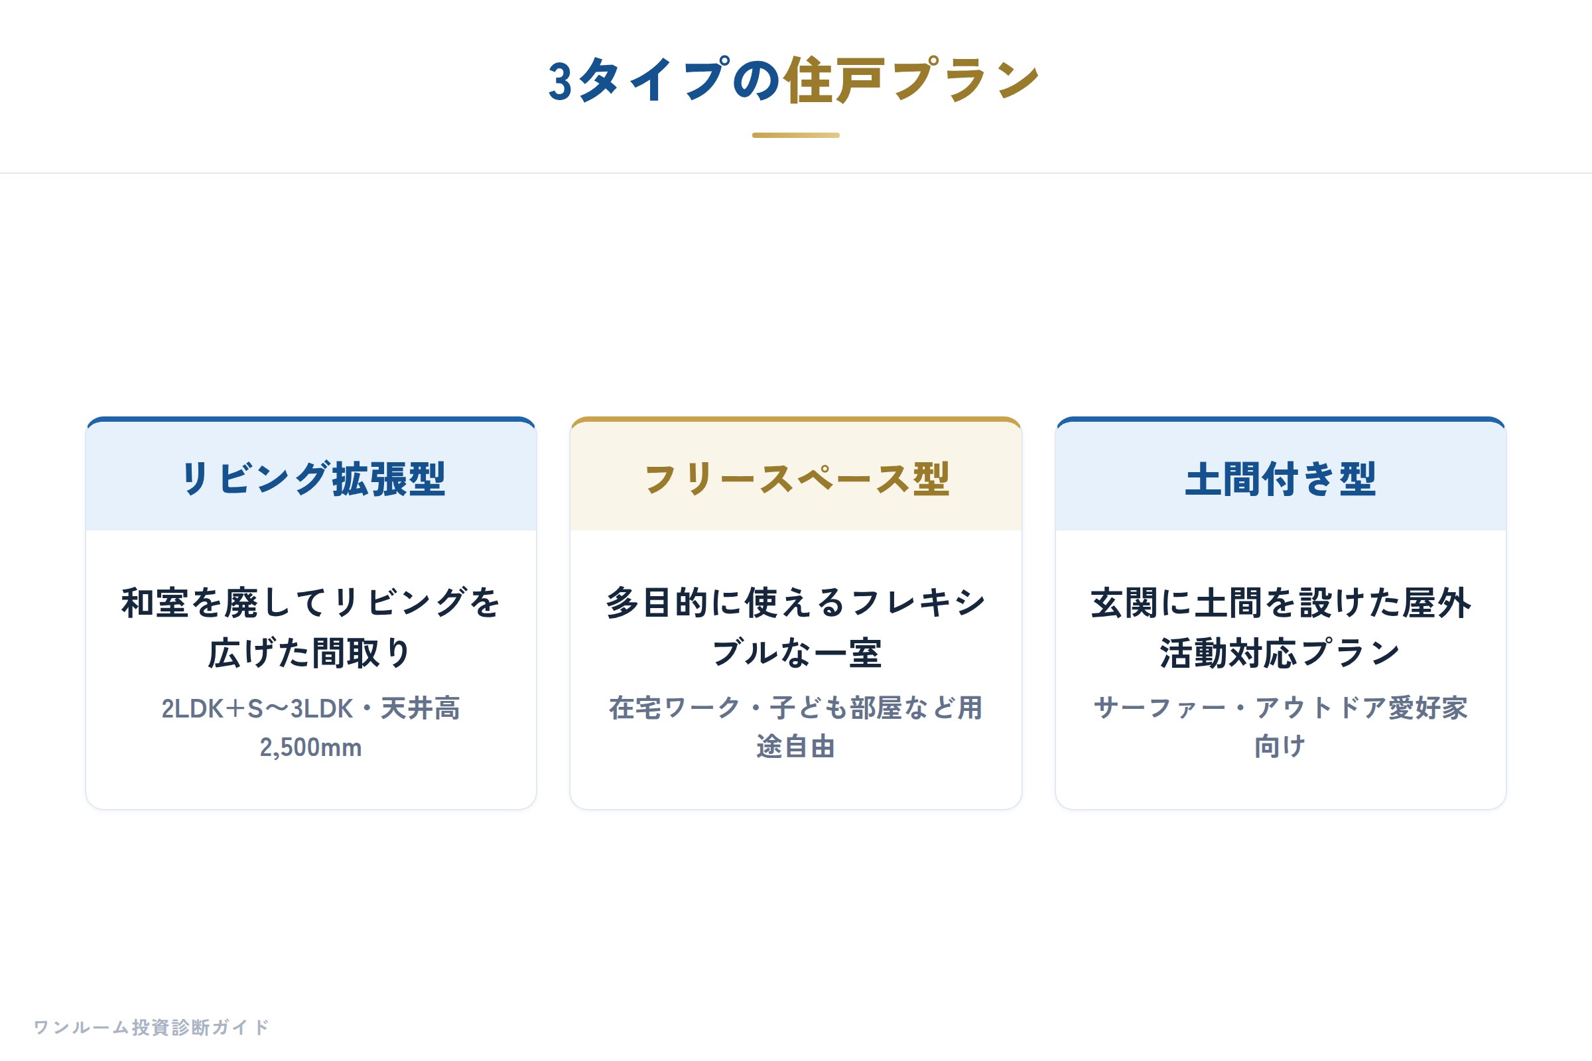
Task: Click the blue top border of リビング拡張型 card
Action: coord(311,420)
